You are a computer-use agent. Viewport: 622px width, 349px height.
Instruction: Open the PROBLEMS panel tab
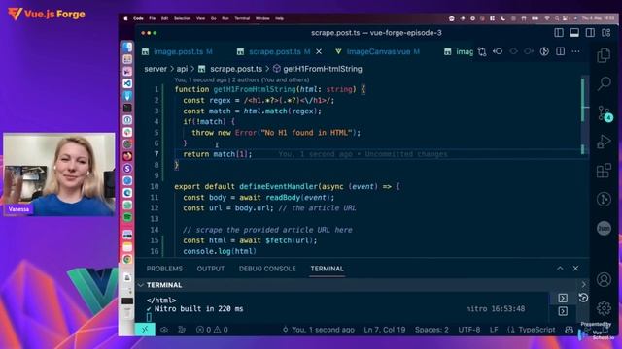pos(164,269)
